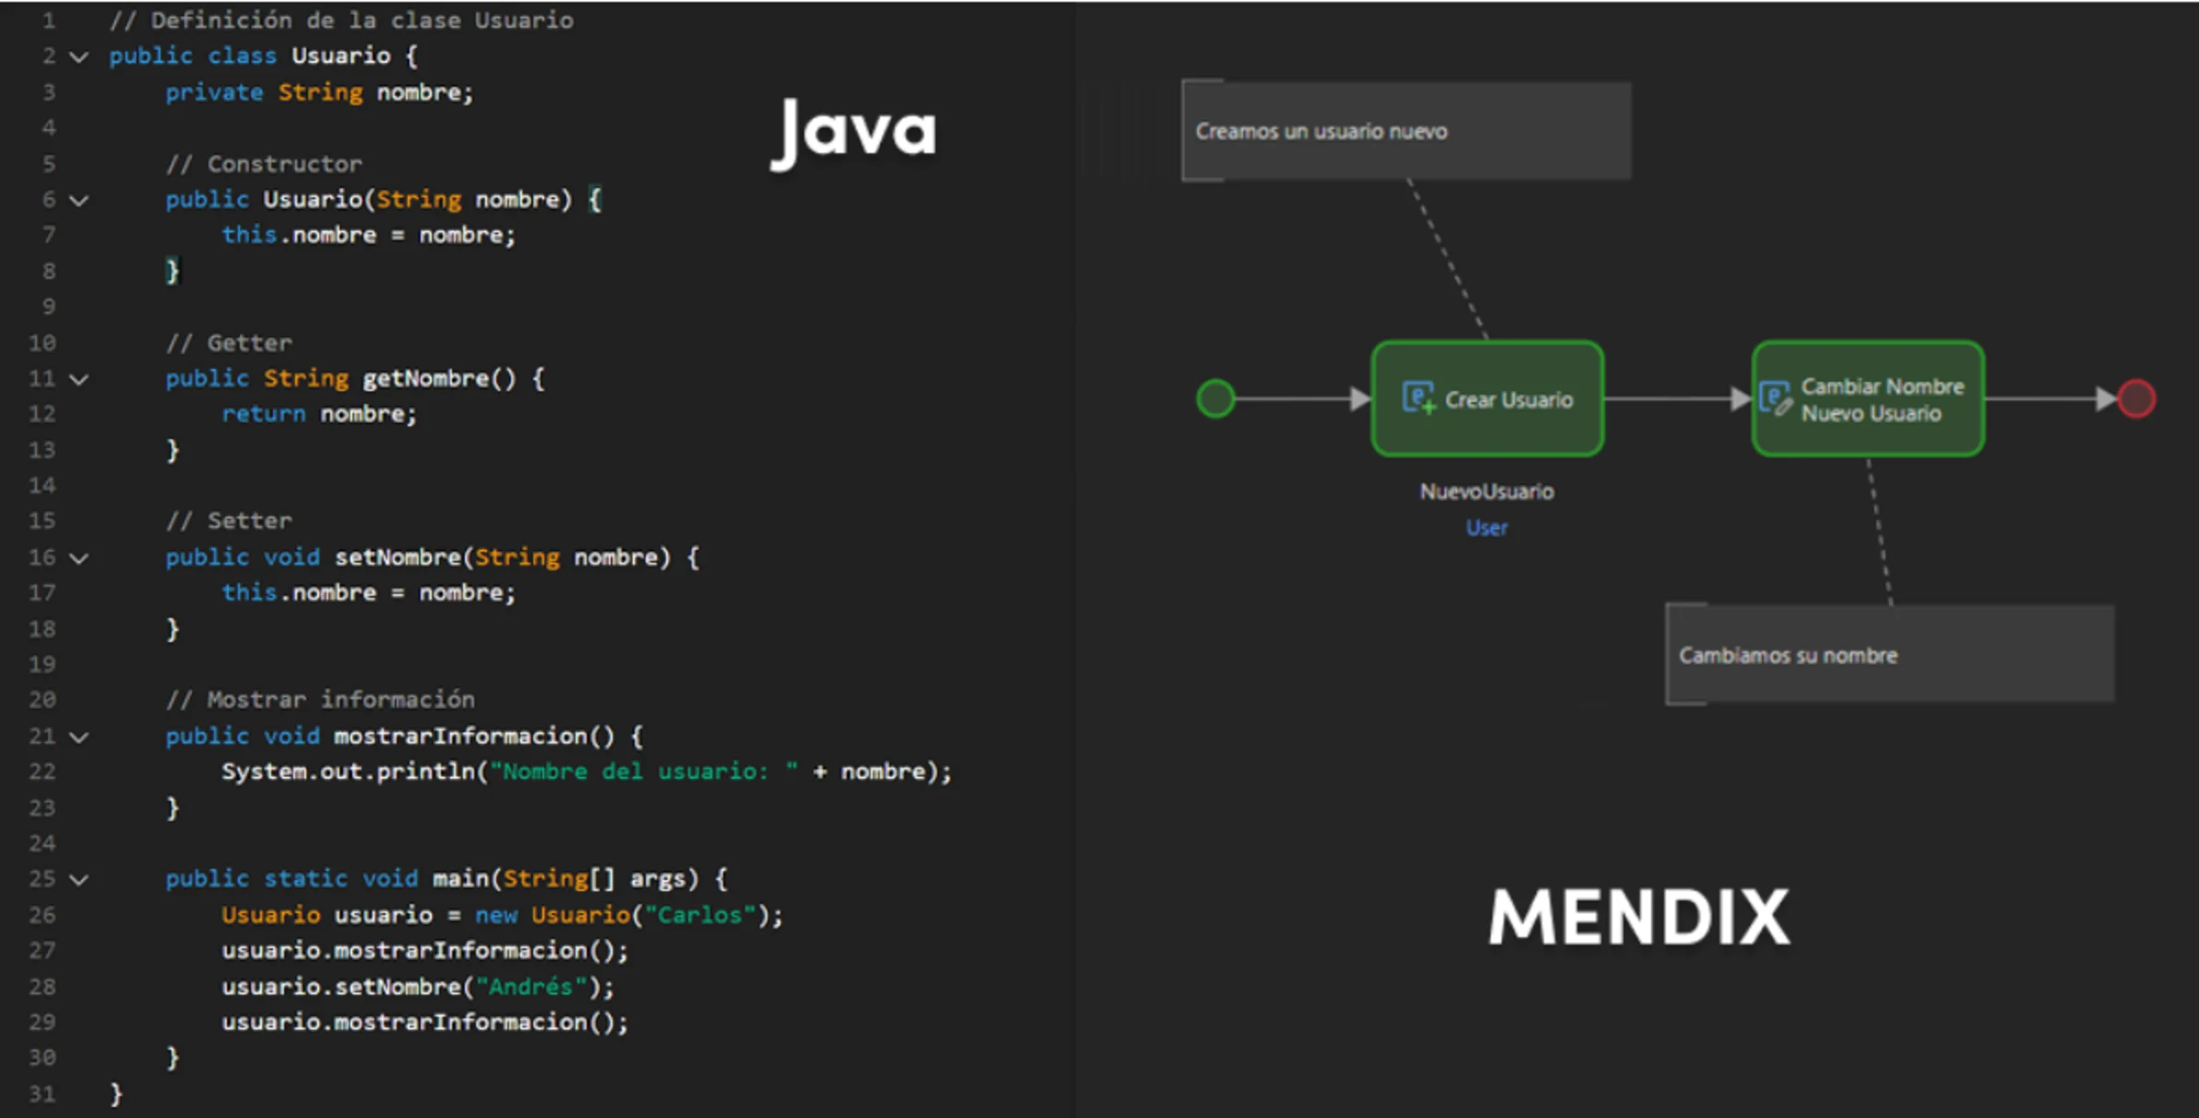Collapse the constructor fold chevron on line 6
The width and height of the screenshot is (2199, 1118).
click(x=79, y=200)
